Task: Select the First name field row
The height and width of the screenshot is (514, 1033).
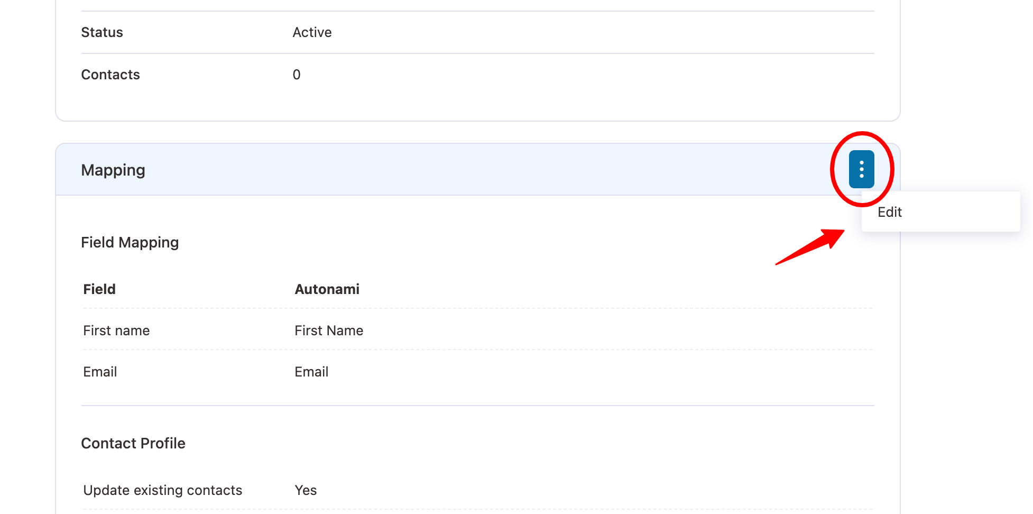Action: click(x=116, y=330)
